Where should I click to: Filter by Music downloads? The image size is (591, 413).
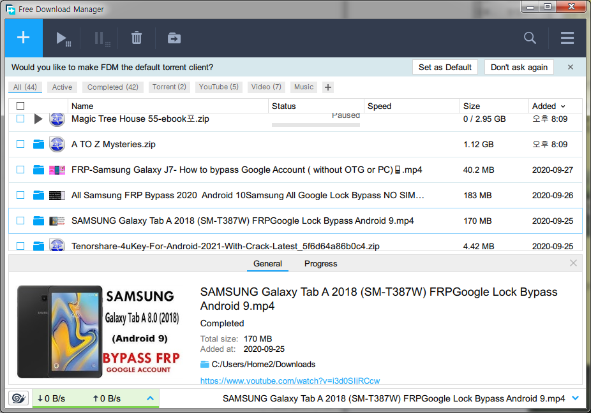point(304,87)
